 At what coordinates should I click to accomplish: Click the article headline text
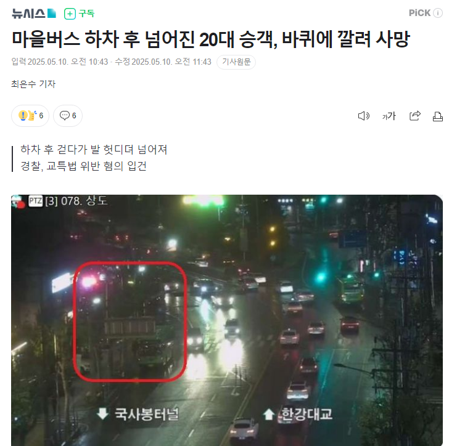tap(211, 39)
